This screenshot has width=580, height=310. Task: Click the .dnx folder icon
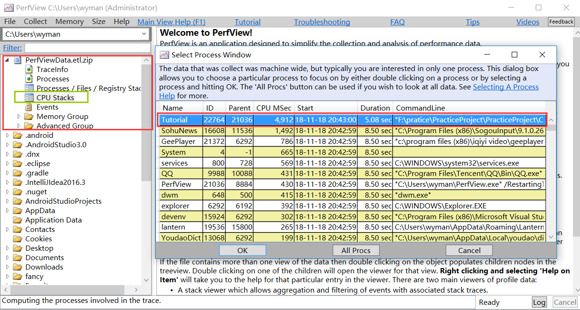tap(18, 154)
